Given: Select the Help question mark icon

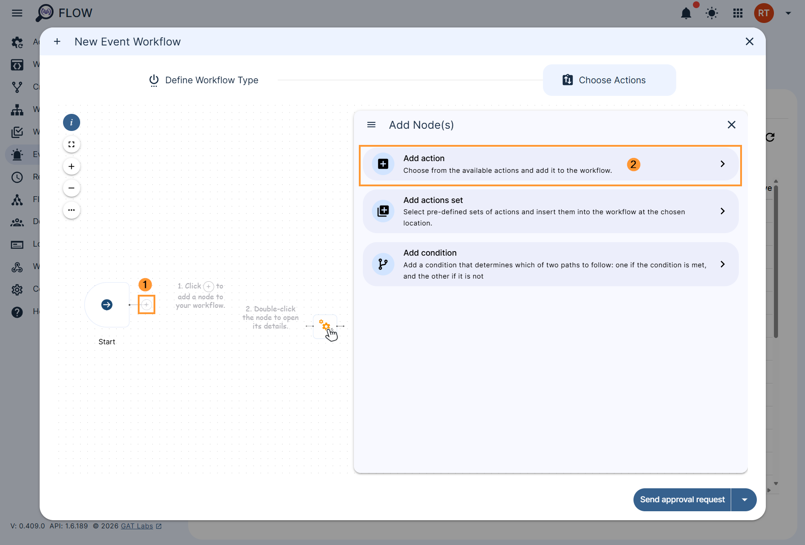Looking at the screenshot, I should coord(17,312).
